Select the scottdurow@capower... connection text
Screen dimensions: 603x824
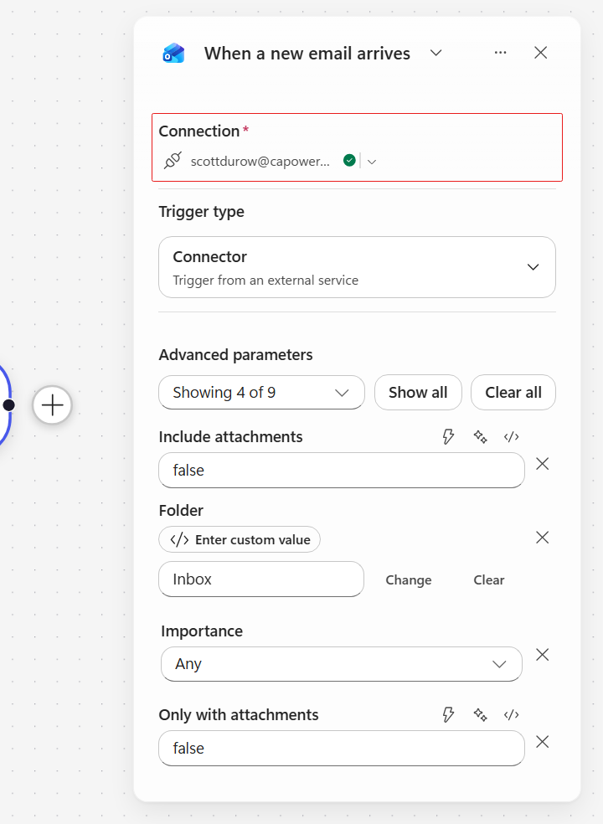pyautogui.click(x=260, y=162)
